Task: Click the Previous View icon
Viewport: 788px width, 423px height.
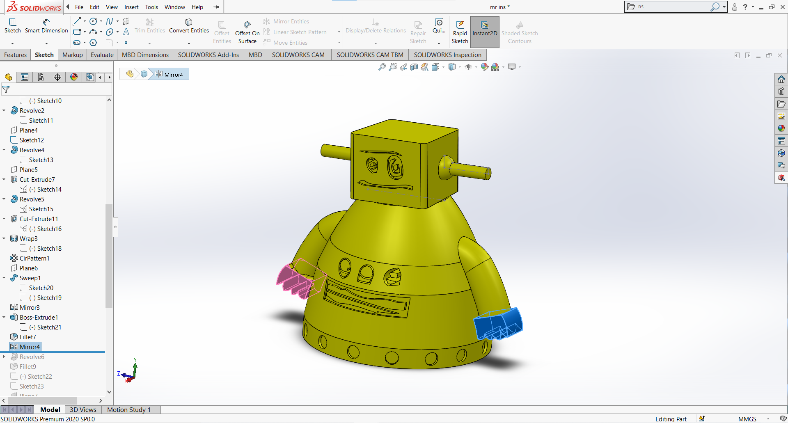Action: pos(403,67)
